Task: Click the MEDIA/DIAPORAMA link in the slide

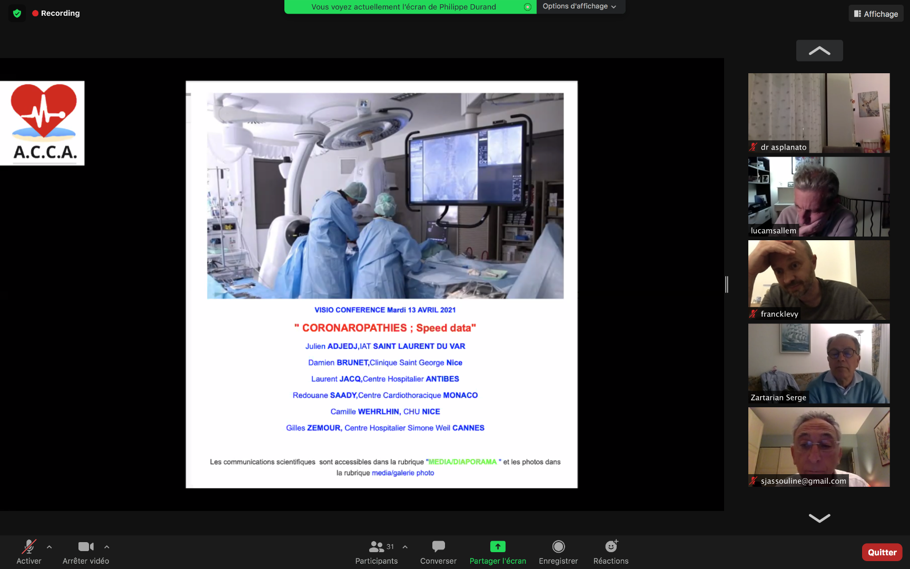Action: (x=462, y=462)
